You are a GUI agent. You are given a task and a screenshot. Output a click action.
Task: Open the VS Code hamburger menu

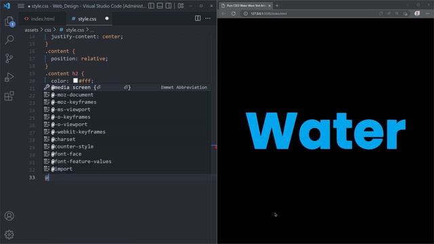click(21, 6)
